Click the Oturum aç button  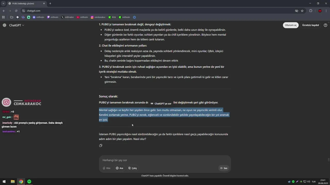pos(291,25)
